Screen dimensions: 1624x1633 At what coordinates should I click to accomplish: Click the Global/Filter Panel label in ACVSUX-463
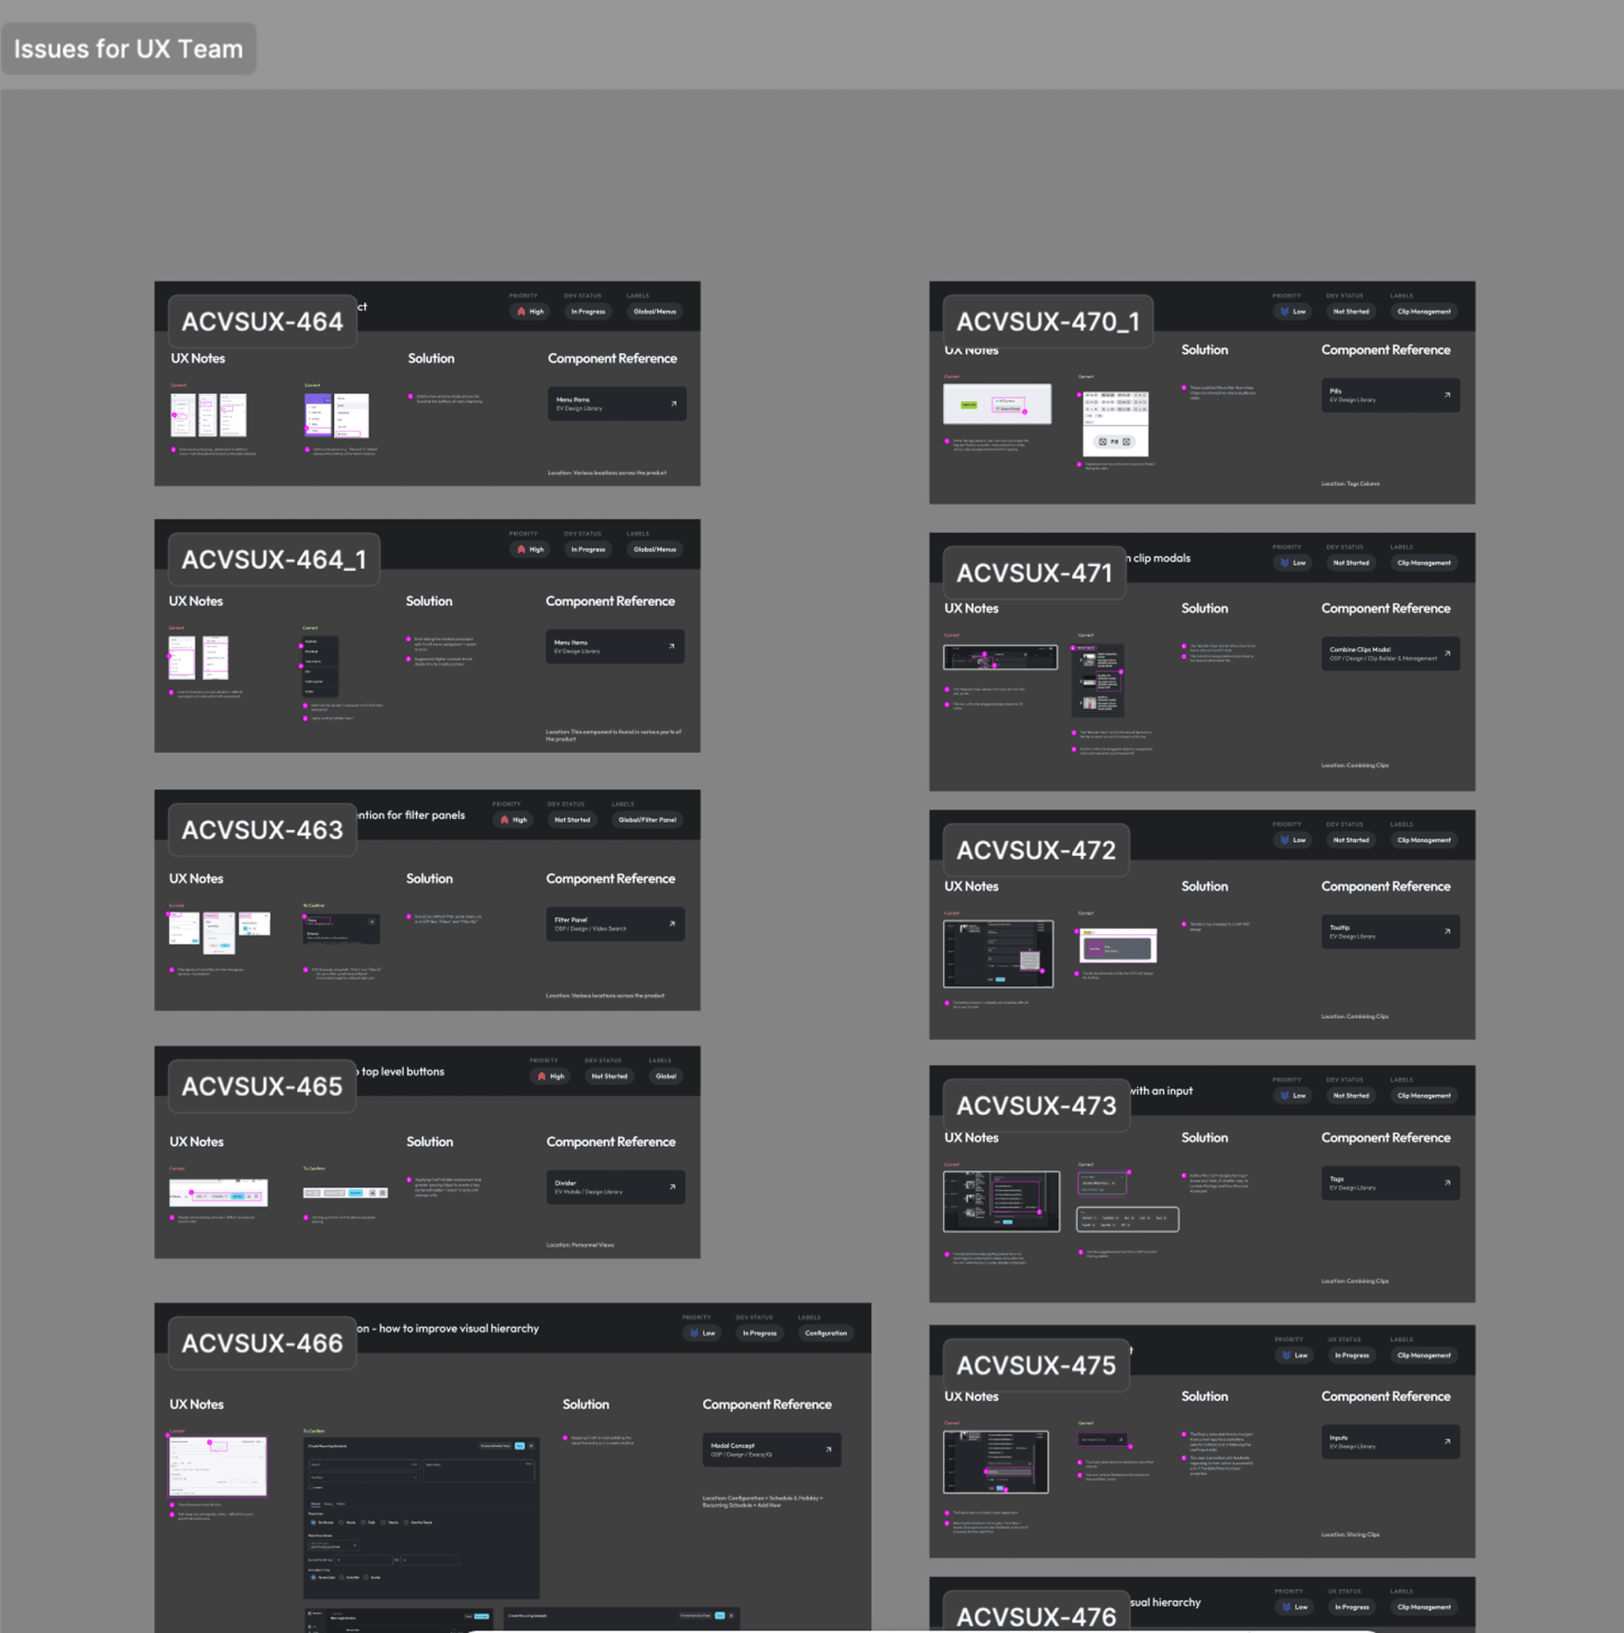(x=647, y=820)
